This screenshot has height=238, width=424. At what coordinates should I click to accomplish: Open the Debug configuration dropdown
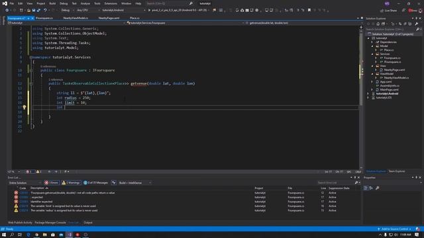point(67,11)
